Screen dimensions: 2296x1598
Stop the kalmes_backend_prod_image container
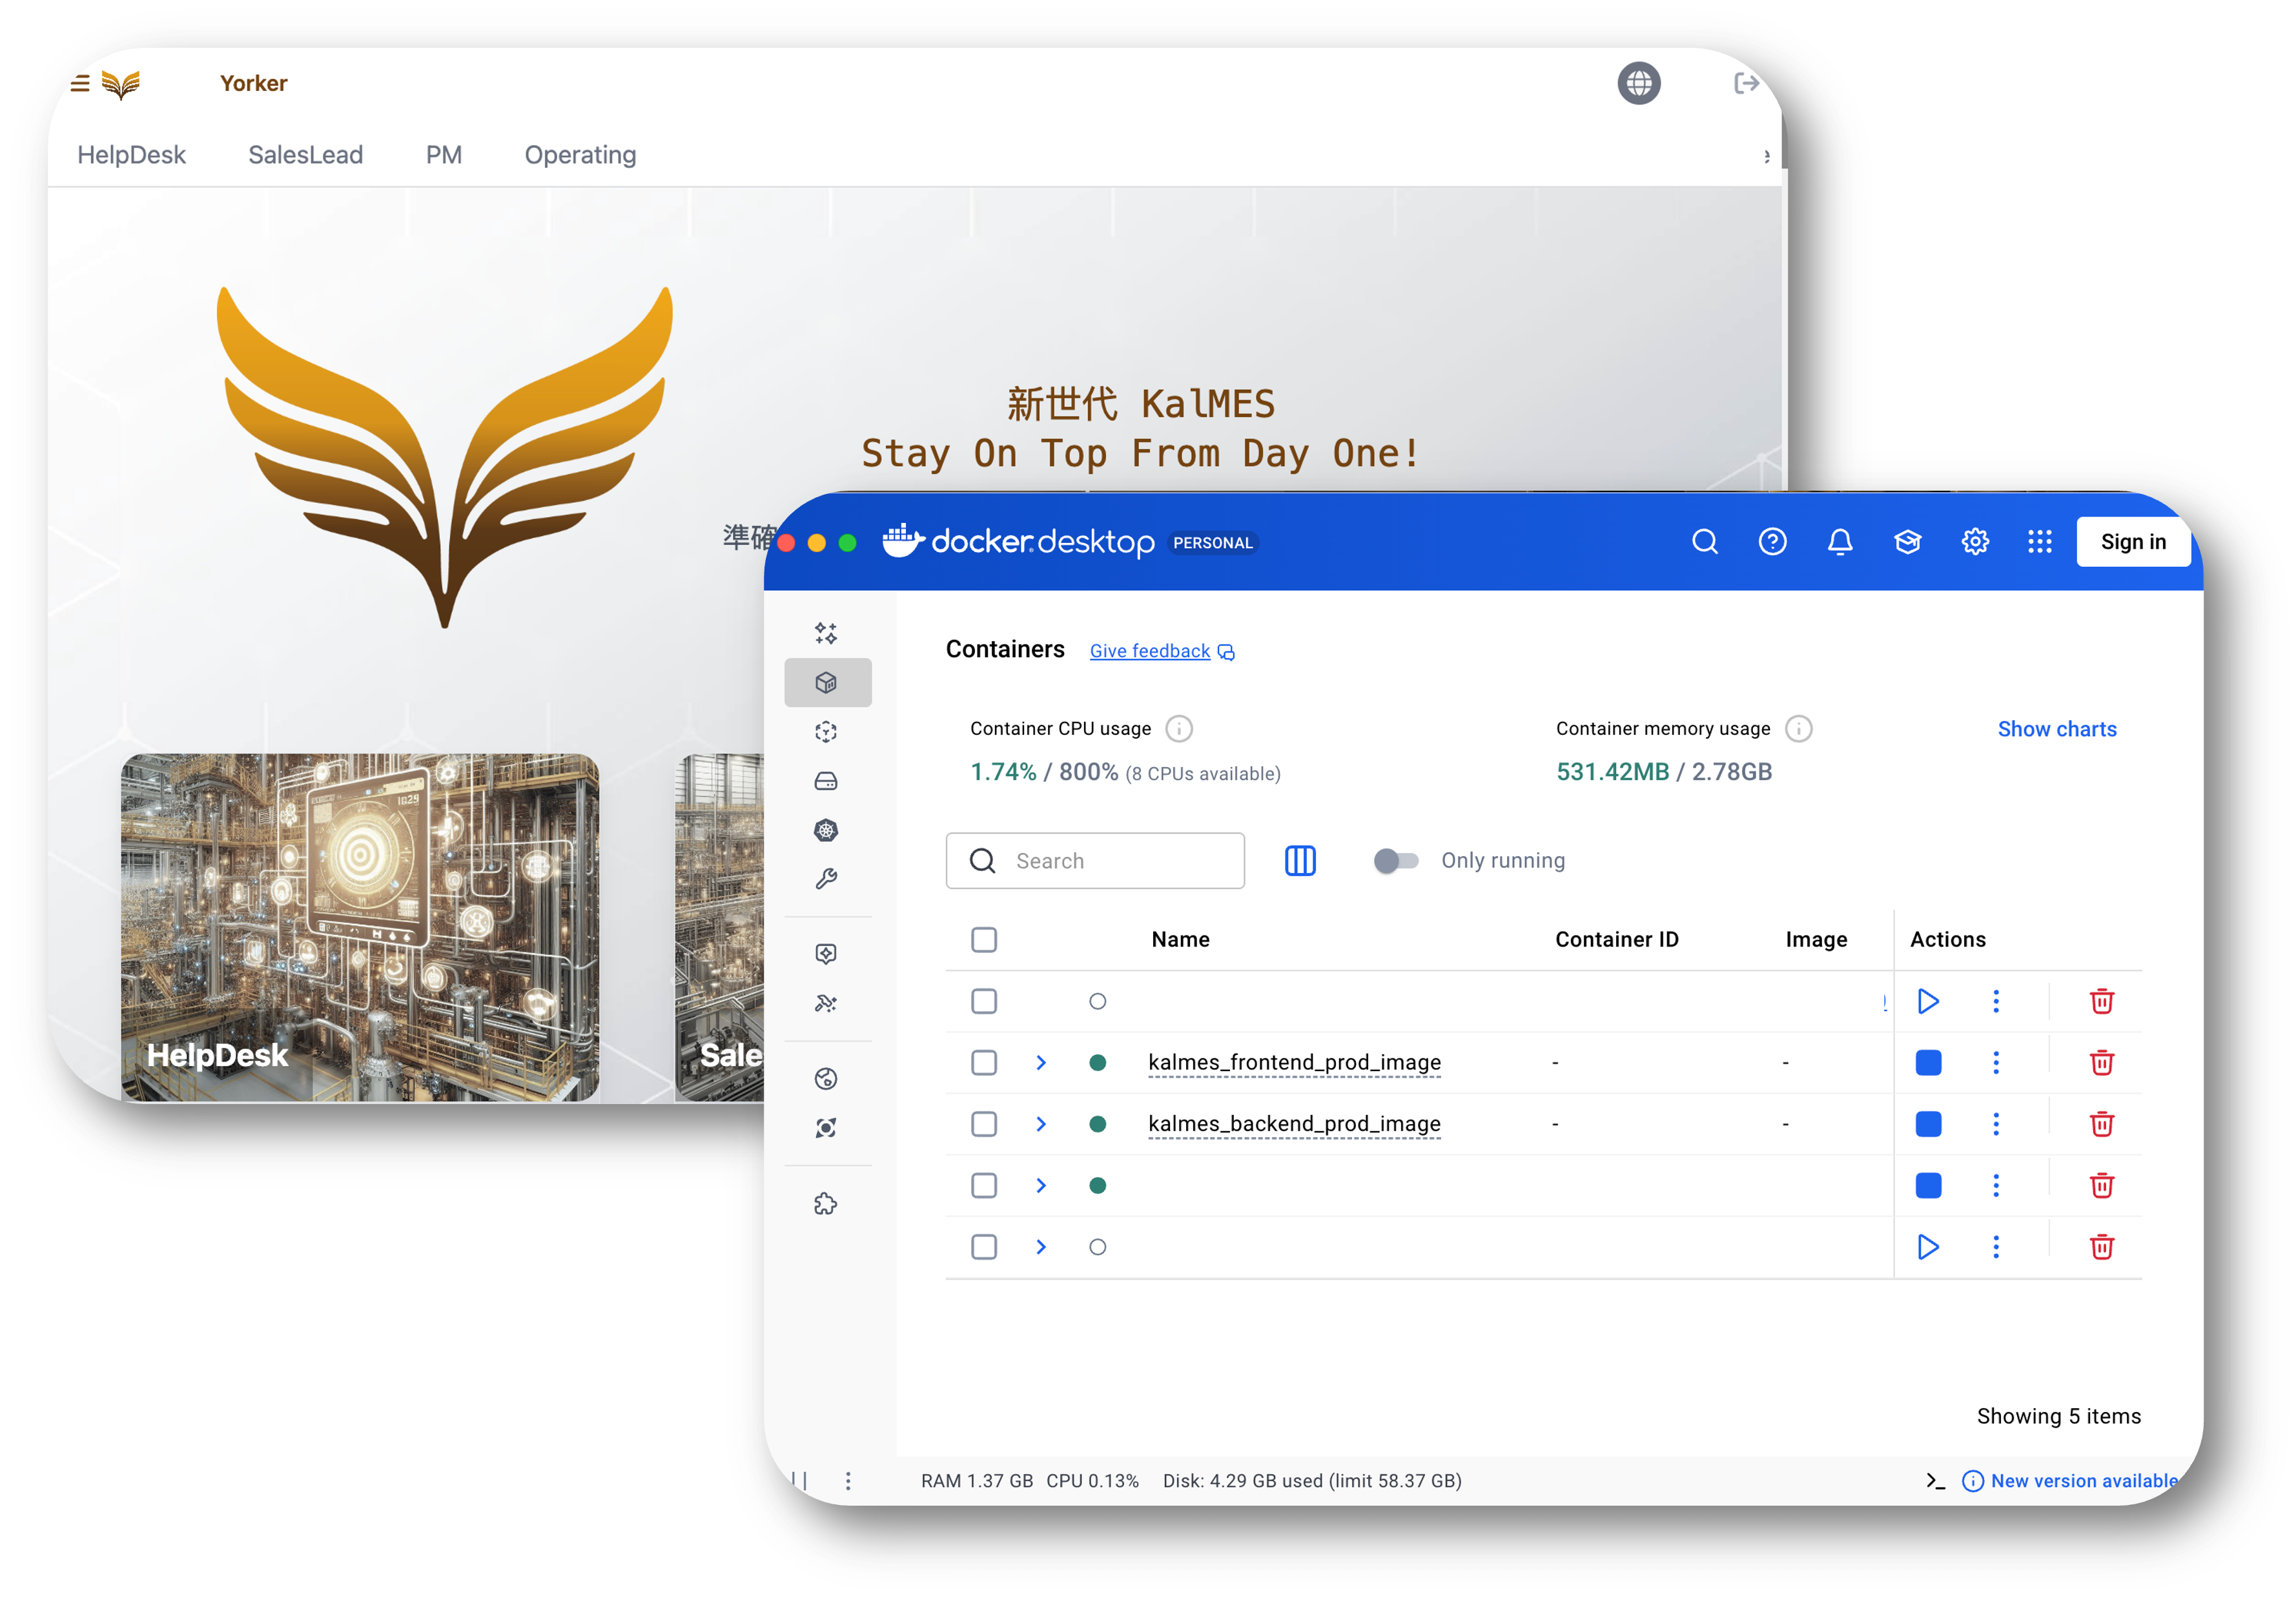click(x=1928, y=1124)
